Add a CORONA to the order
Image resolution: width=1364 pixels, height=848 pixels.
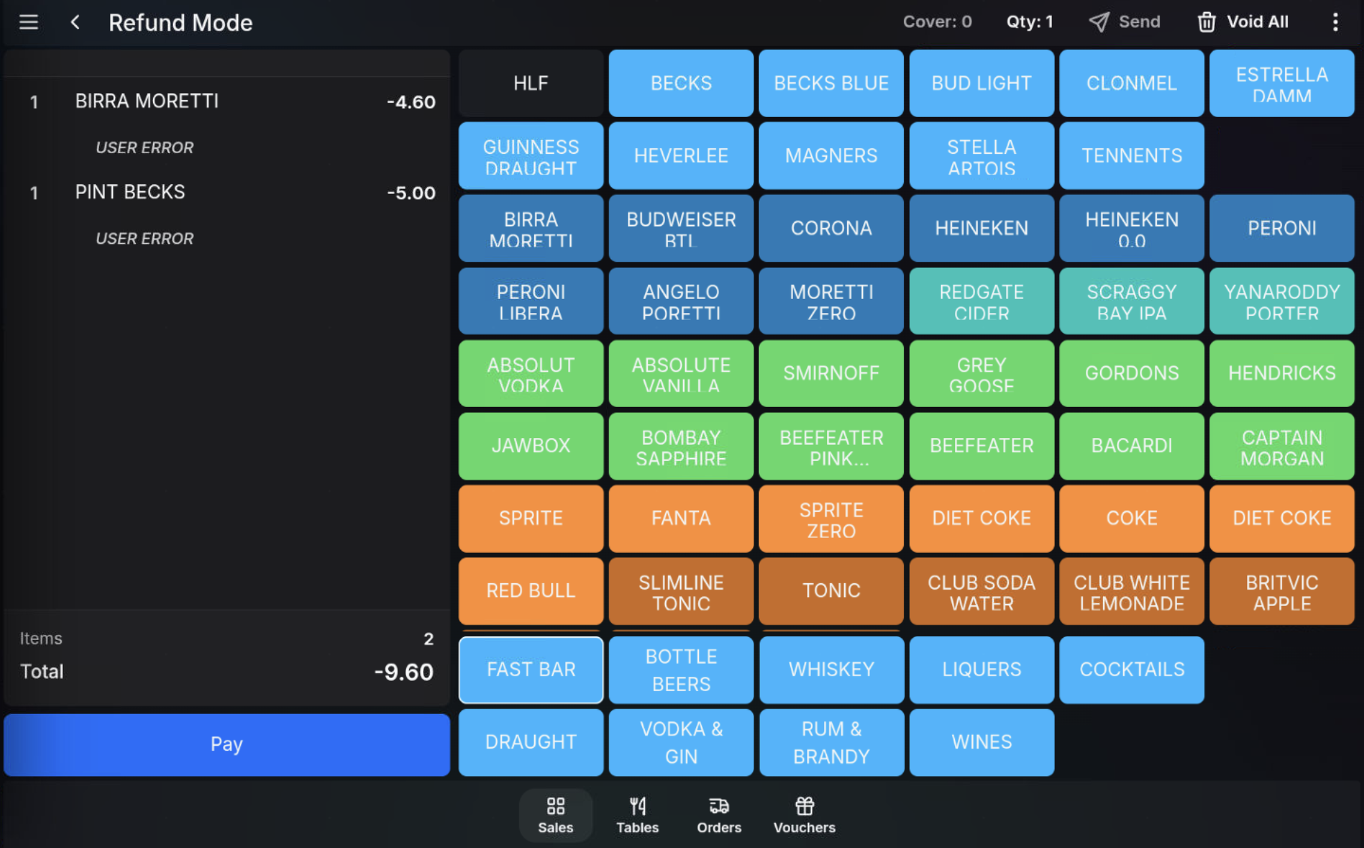tap(831, 228)
